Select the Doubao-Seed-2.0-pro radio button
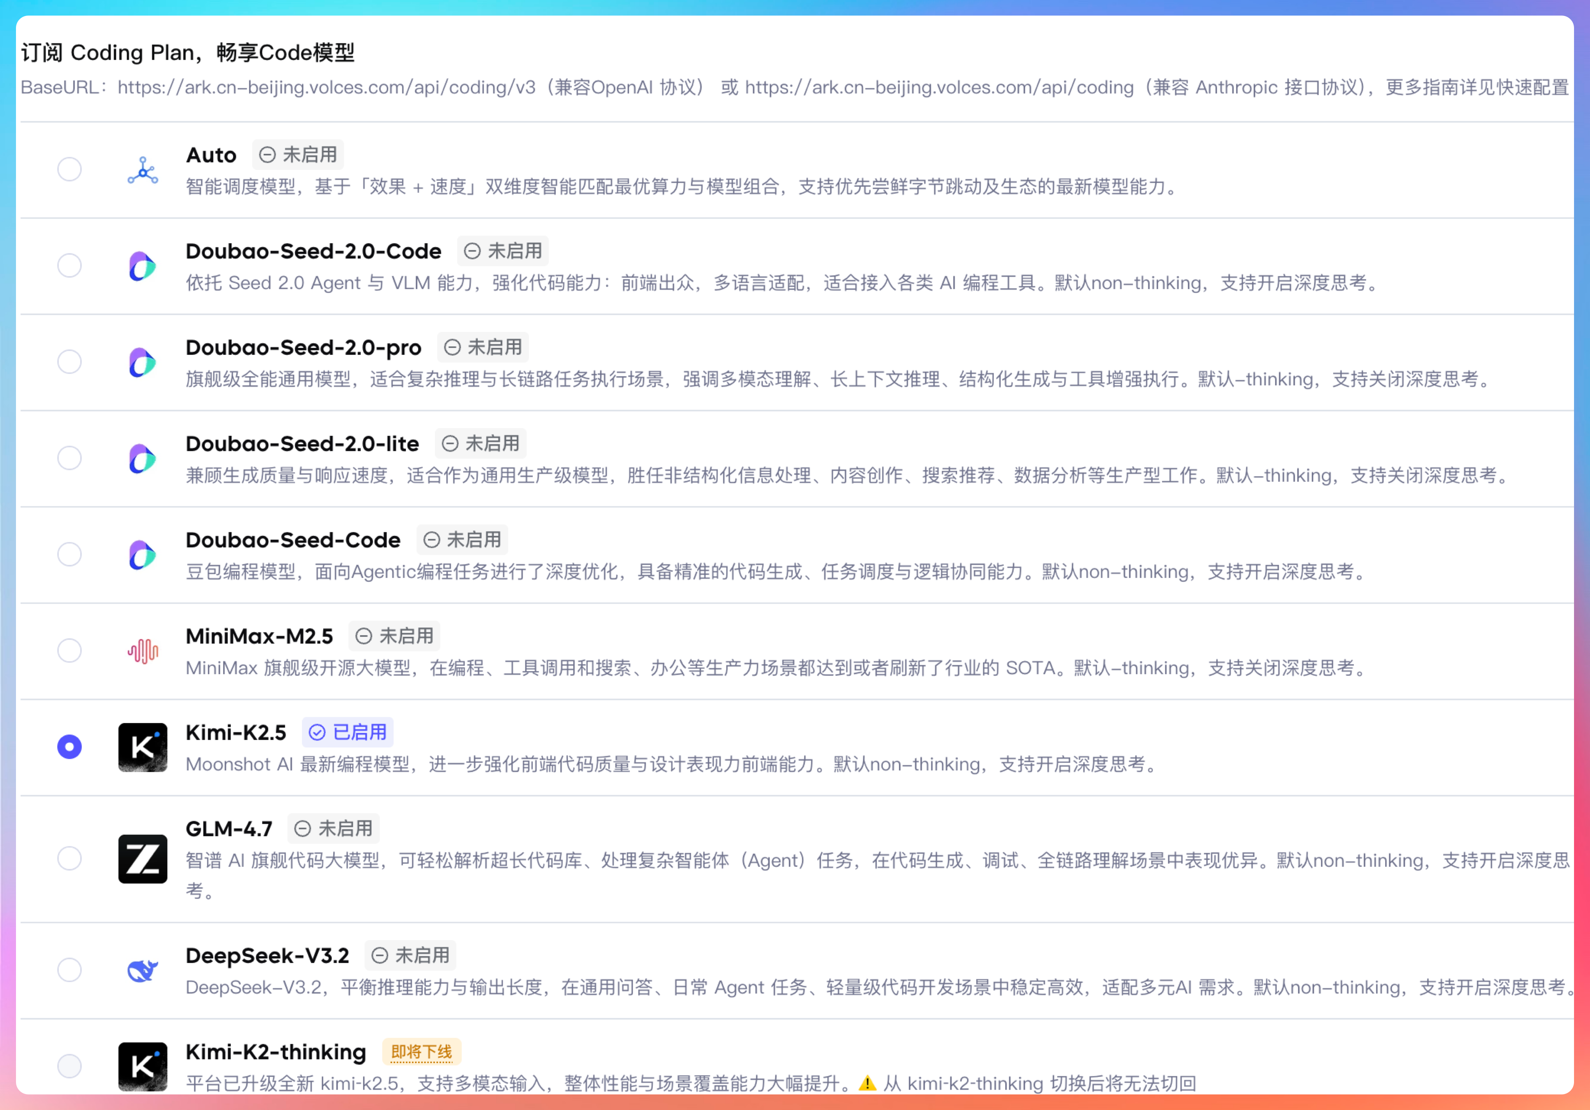The height and width of the screenshot is (1110, 1590). tap(69, 362)
